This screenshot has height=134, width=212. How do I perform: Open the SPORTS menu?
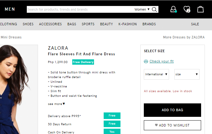pos(88,24)
